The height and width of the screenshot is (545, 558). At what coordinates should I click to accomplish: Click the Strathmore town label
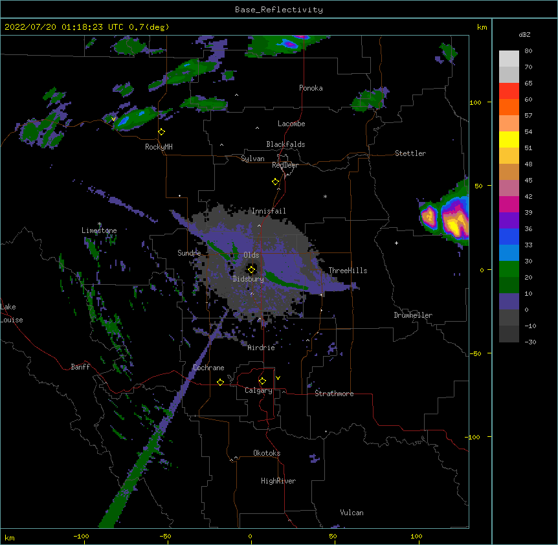coord(334,394)
